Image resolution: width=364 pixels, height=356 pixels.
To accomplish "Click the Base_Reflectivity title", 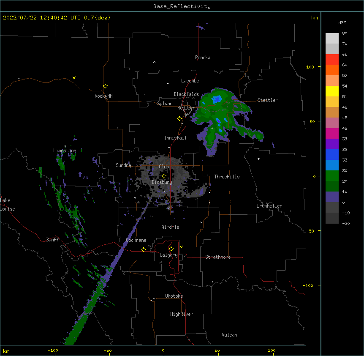I will [182, 6].
